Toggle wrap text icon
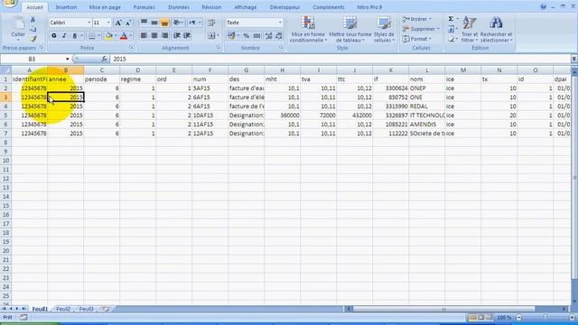The image size is (578, 325). (x=211, y=23)
